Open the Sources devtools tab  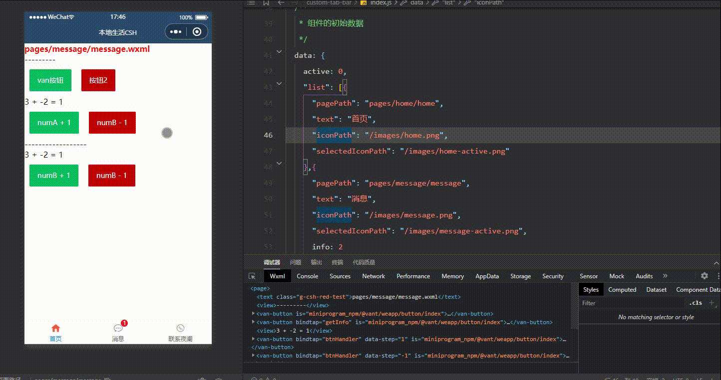tap(340, 276)
